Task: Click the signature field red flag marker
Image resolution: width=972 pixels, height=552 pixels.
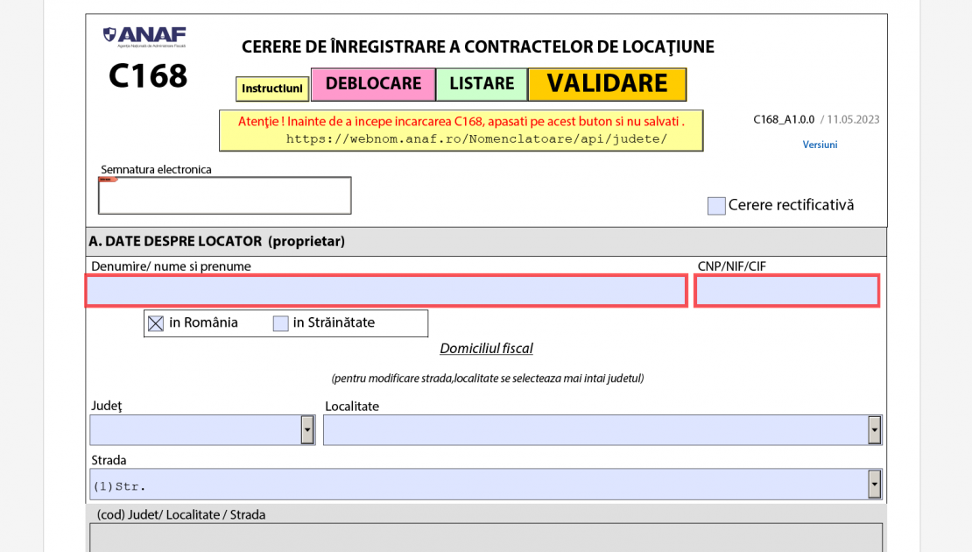Action: coord(108,180)
